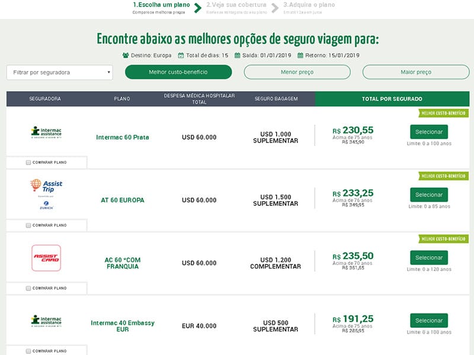The image size is (474, 355).
Task: Open the Filtrar por seguradora dropdown
Action: tap(60, 72)
